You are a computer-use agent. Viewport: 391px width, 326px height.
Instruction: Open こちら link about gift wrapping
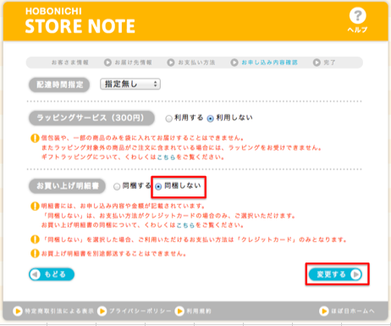click(x=166, y=157)
